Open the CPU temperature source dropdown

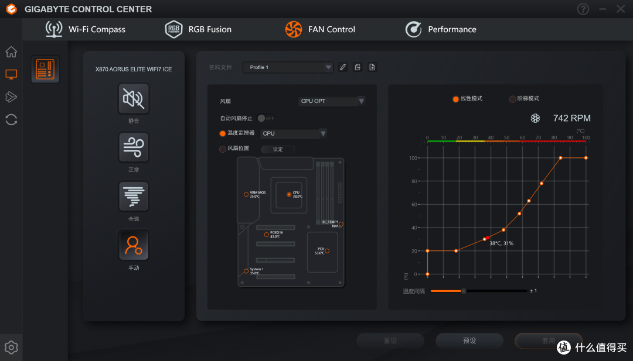click(294, 133)
